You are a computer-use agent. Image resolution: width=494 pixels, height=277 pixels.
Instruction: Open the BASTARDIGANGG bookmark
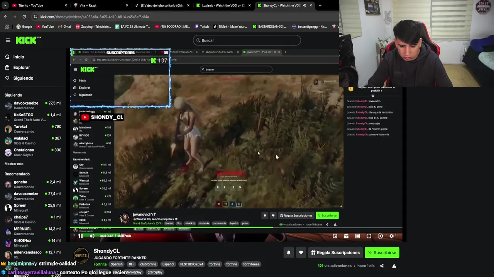(x=269, y=27)
